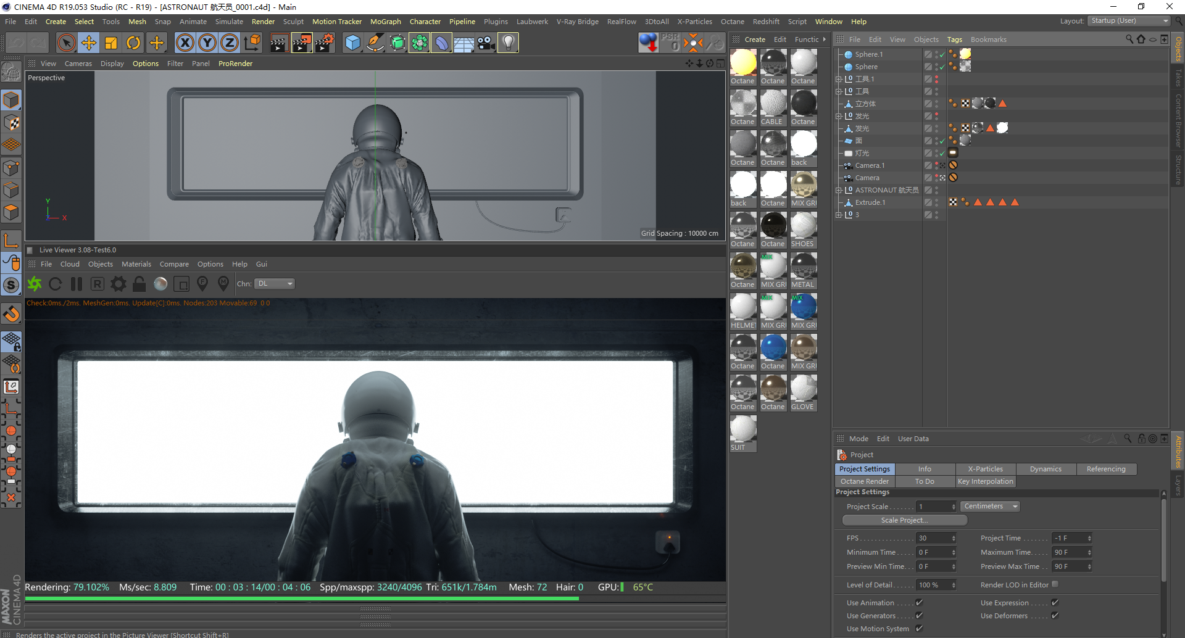
Task: Open the MoGraph menu
Action: (x=385, y=21)
